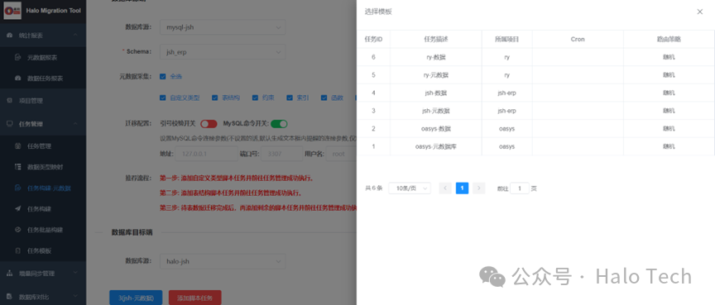Collapse 任务管理 parent menu using its chevron

[x=75, y=123]
